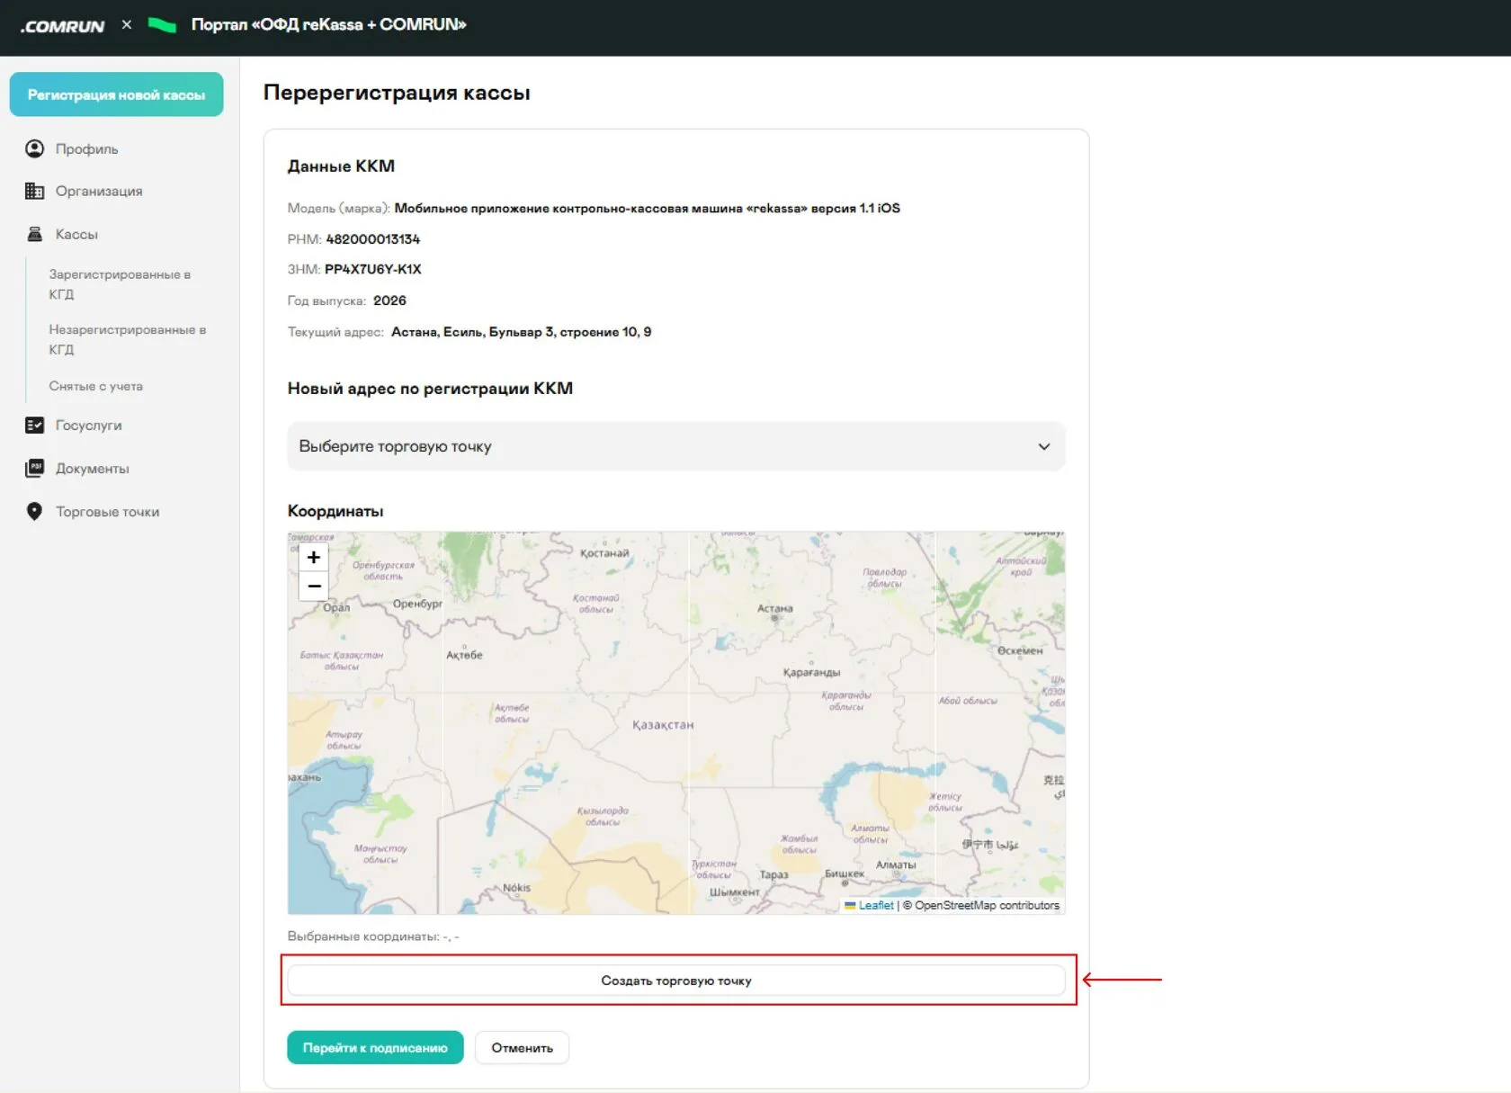Click the Организация building icon
1511x1093 pixels.
(x=34, y=191)
